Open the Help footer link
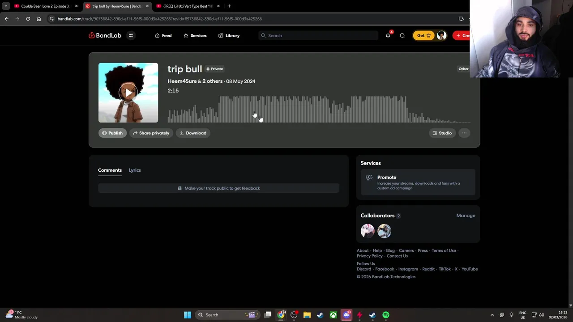The height and width of the screenshot is (322, 573). point(377,250)
